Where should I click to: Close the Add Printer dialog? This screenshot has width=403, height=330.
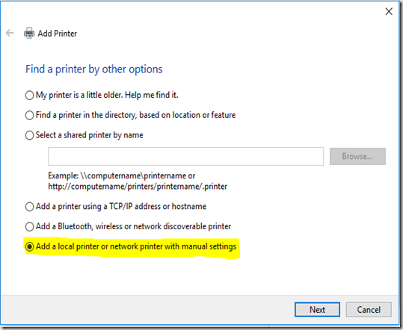[x=389, y=11]
